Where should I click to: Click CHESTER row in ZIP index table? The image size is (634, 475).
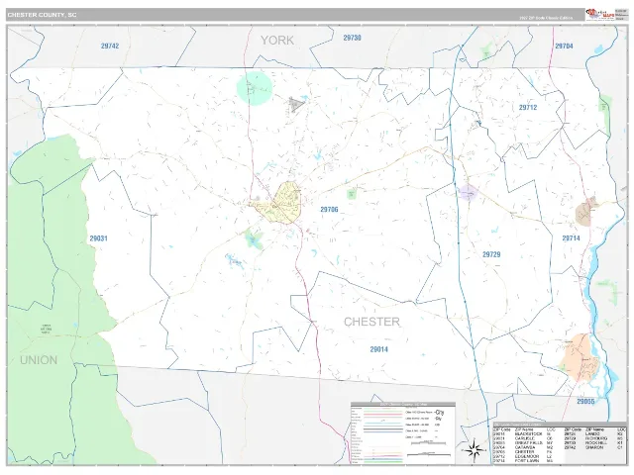[523, 452]
